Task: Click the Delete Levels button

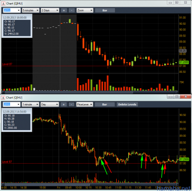Action: tap(127, 104)
